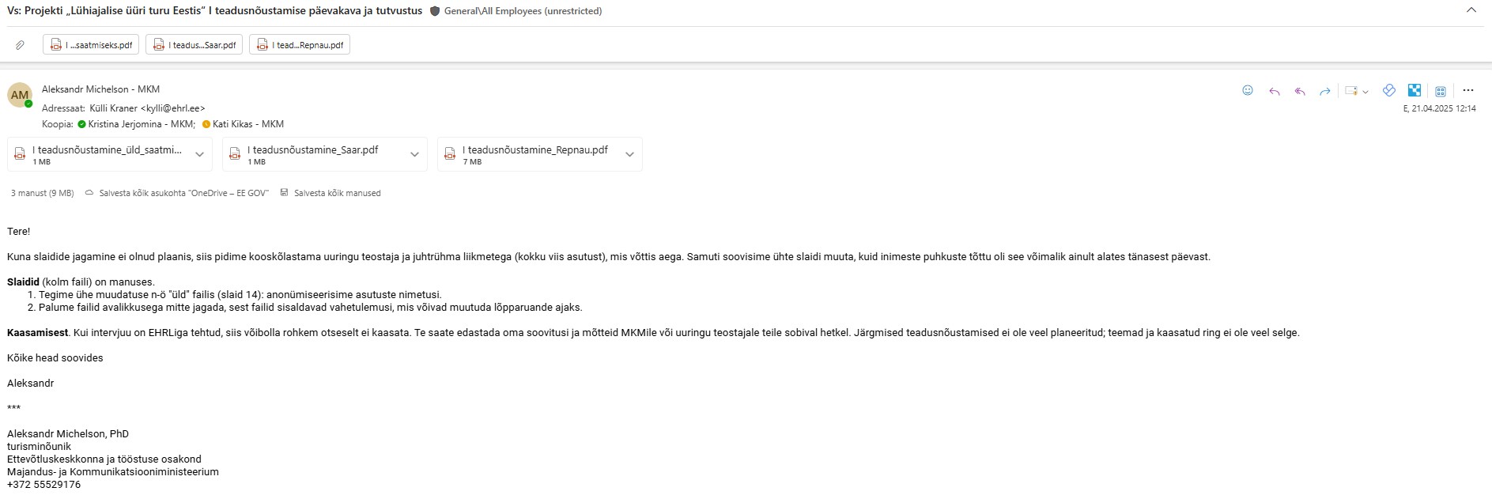Click the envelope with badge icon
Image resolution: width=1492 pixels, height=499 pixels.
(x=1351, y=91)
